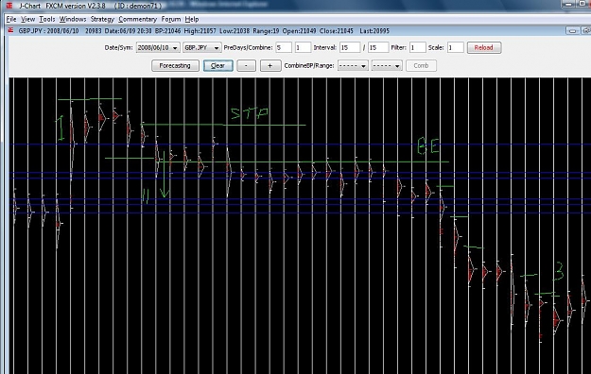Open the View menu
Viewport: 591px width, 374px height.
click(27, 19)
